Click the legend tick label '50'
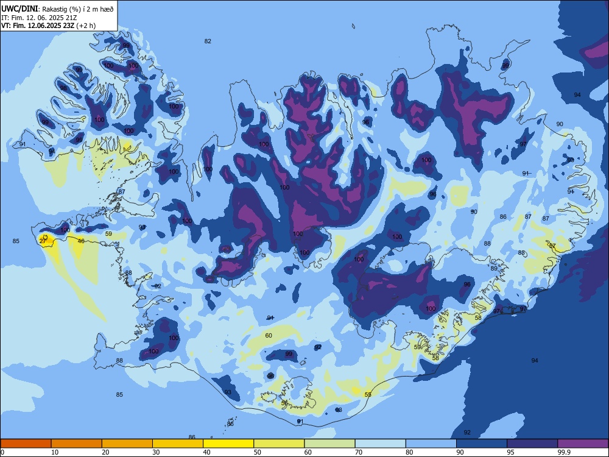 (258, 452)
